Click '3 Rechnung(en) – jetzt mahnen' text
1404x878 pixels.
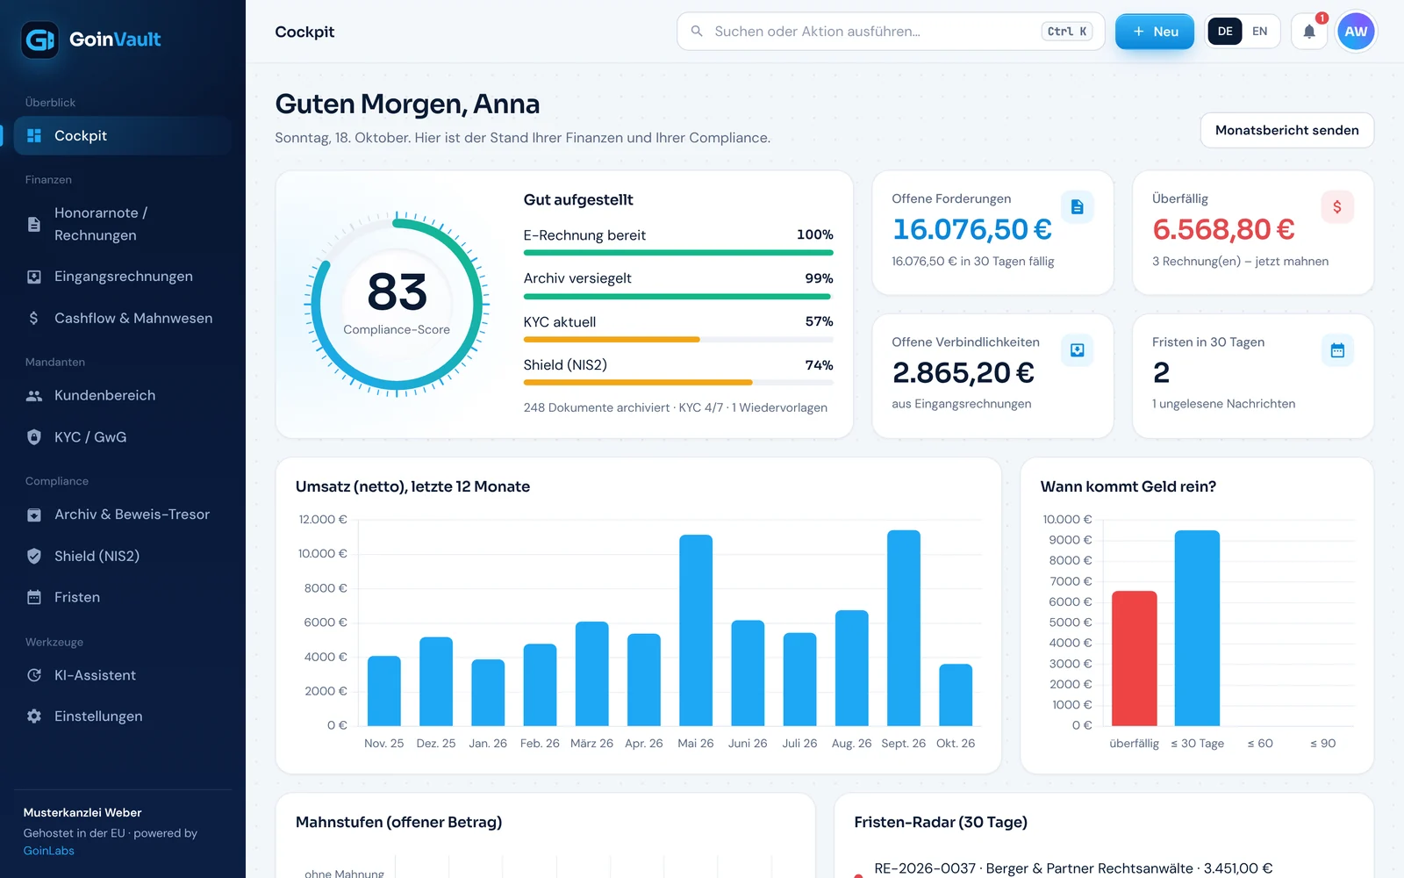click(x=1240, y=262)
